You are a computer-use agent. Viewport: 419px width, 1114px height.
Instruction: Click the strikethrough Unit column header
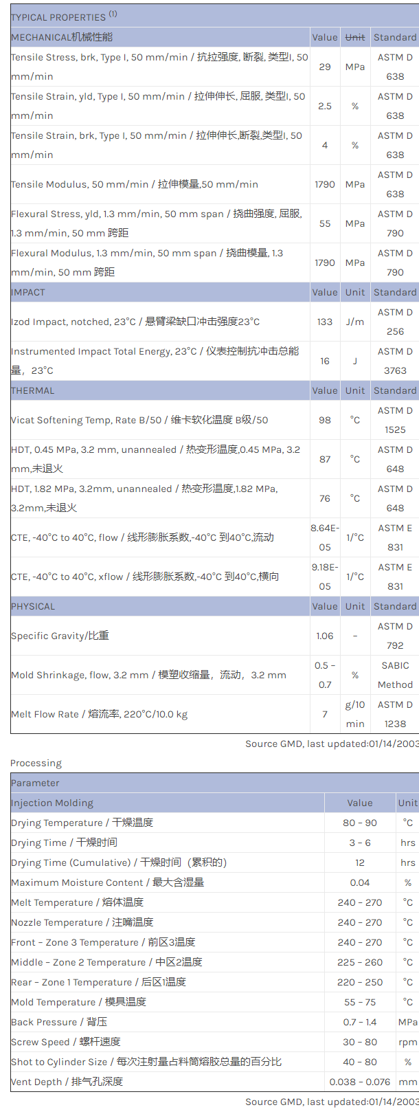[355, 37]
